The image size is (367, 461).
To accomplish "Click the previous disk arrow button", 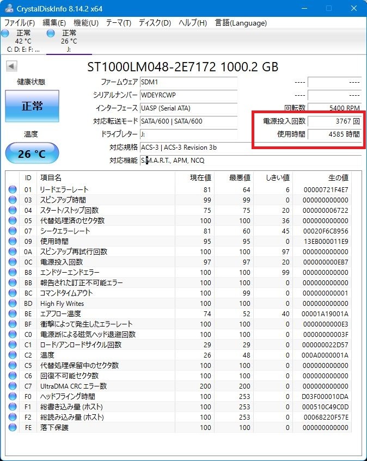I will (11, 66).
